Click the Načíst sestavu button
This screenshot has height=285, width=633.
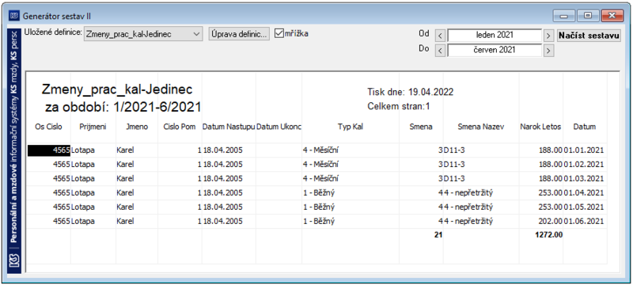point(589,36)
